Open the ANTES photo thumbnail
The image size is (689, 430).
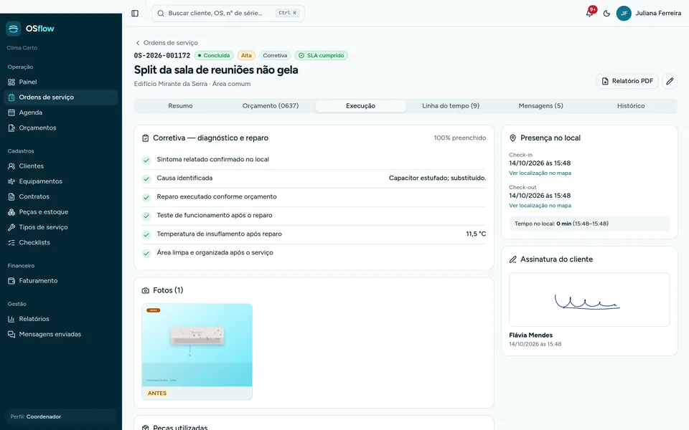197,351
